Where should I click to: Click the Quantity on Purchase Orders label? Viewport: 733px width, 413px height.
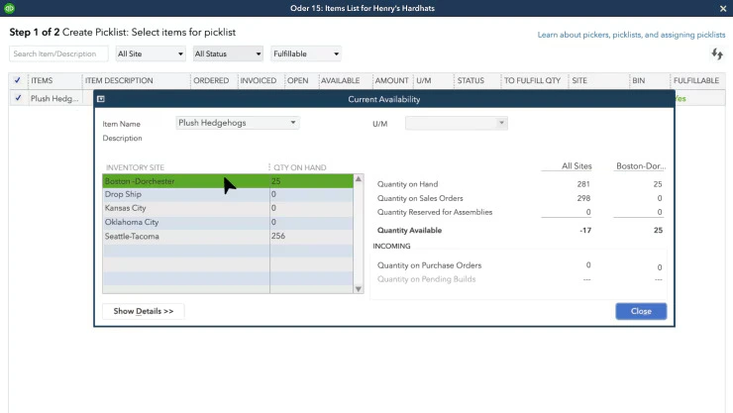click(429, 265)
